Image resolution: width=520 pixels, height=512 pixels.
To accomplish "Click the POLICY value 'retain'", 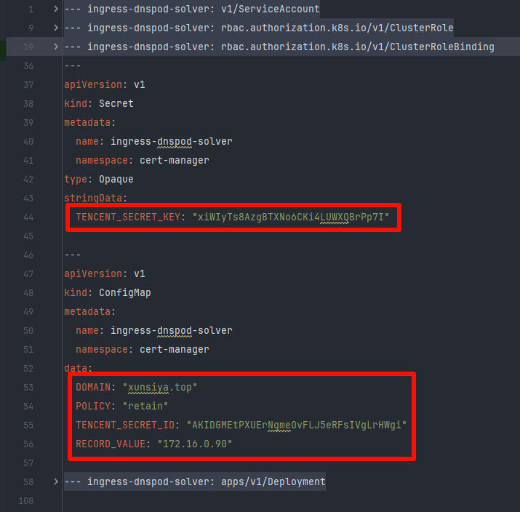I will click(x=145, y=407).
